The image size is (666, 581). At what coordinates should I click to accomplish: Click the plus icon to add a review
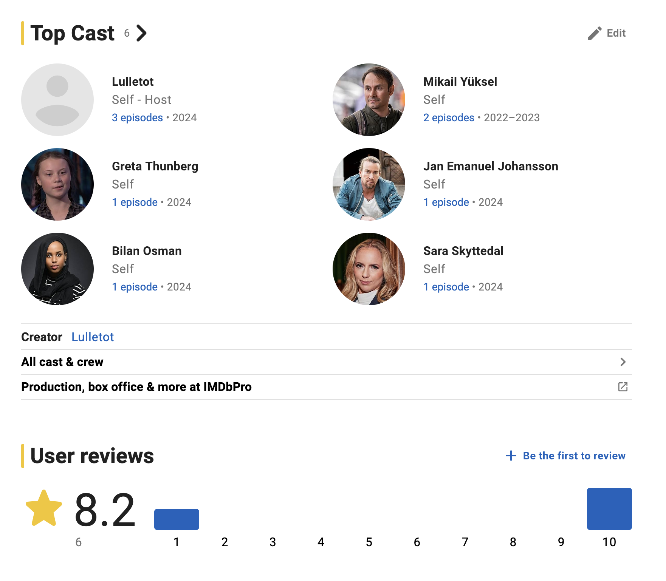(511, 456)
